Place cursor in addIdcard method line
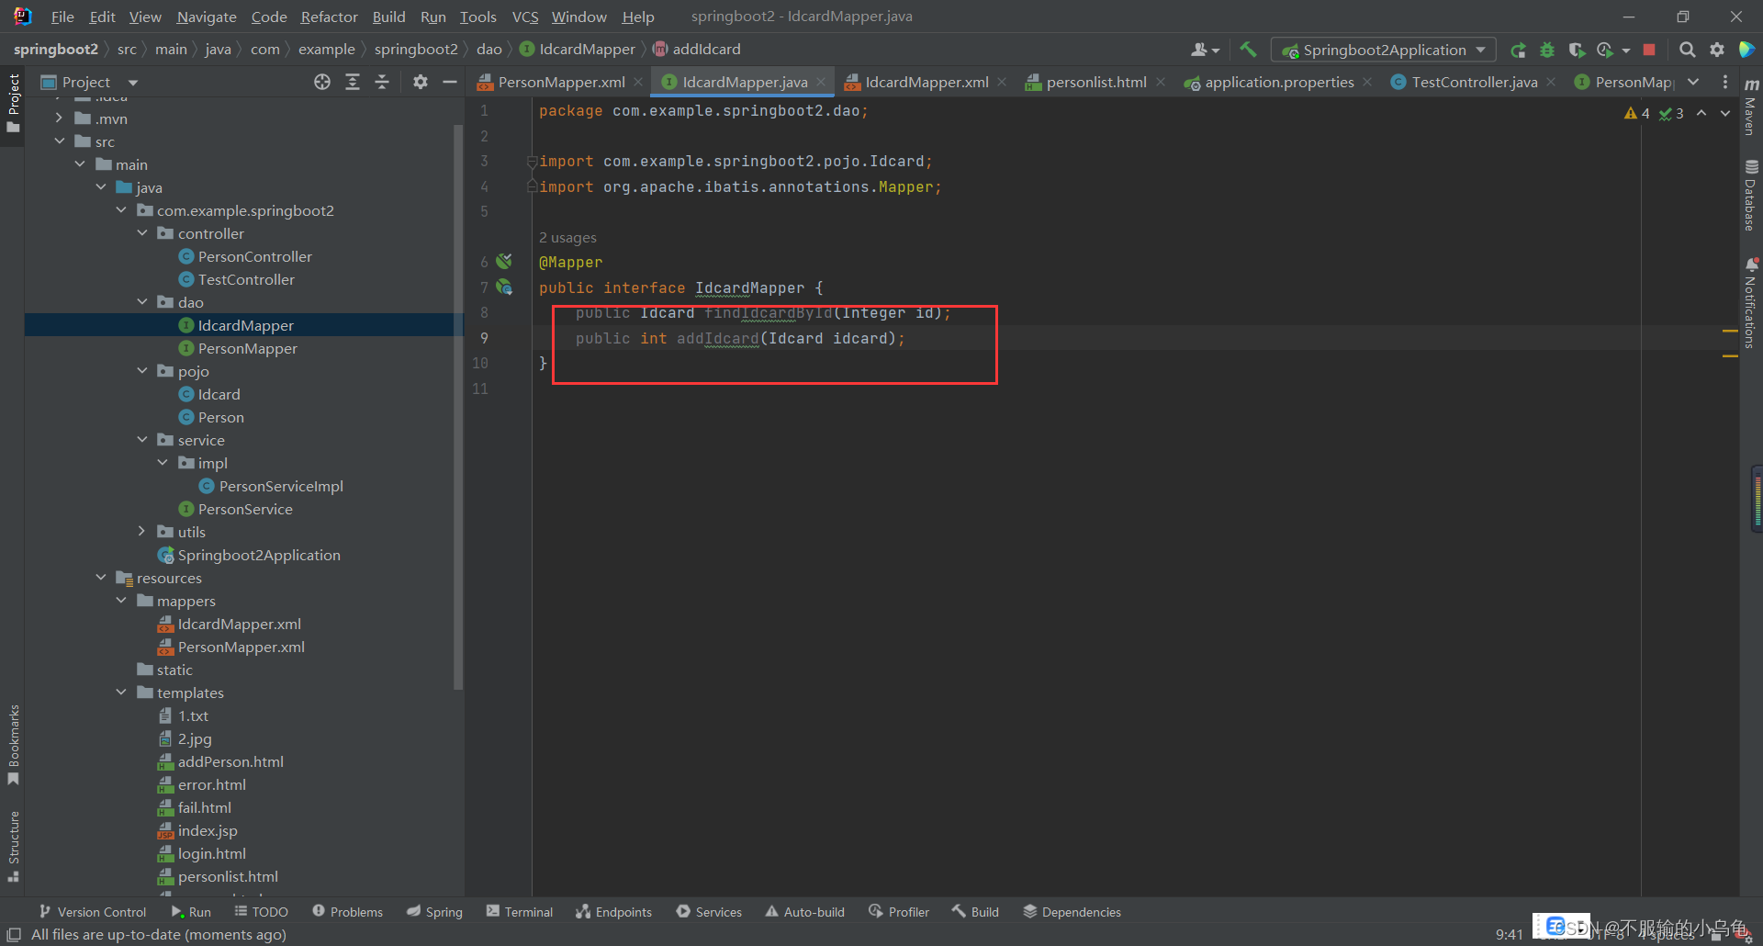 point(740,338)
